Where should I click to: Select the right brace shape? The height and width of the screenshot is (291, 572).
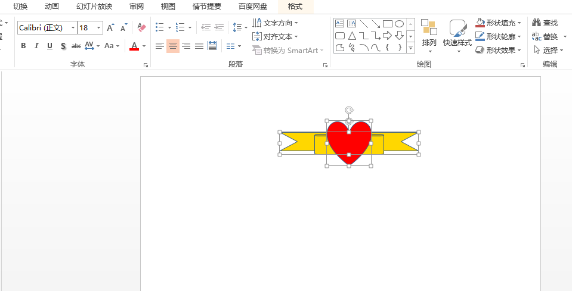400,47
